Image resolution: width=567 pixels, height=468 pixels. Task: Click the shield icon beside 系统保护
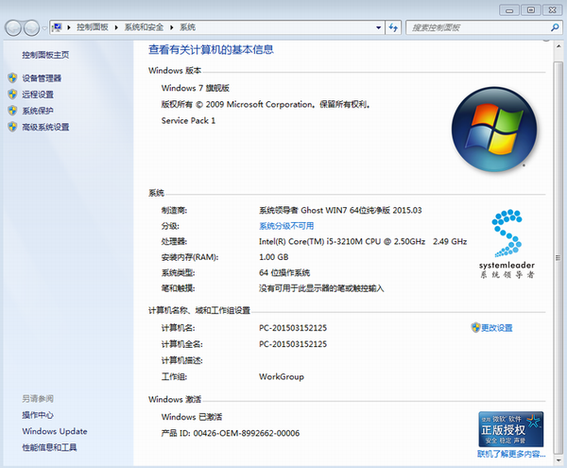pos(11,111)
